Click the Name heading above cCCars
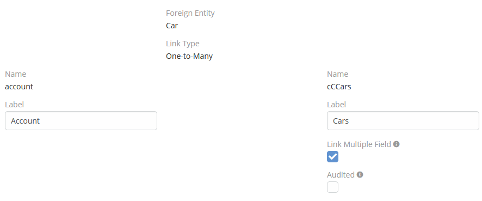The width and height of the screenshot is (482, 201). tap(337, 74)
